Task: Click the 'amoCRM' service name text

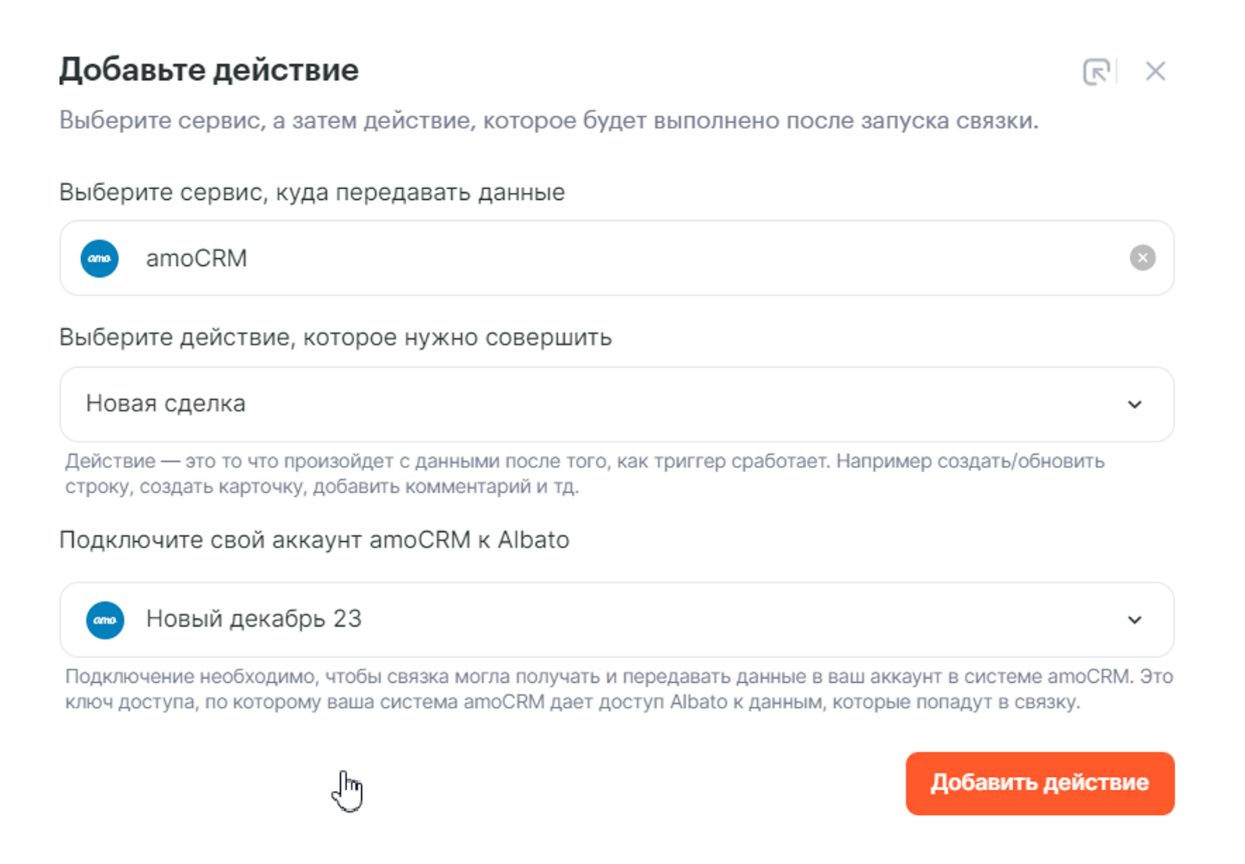Action: coord(196,258)
